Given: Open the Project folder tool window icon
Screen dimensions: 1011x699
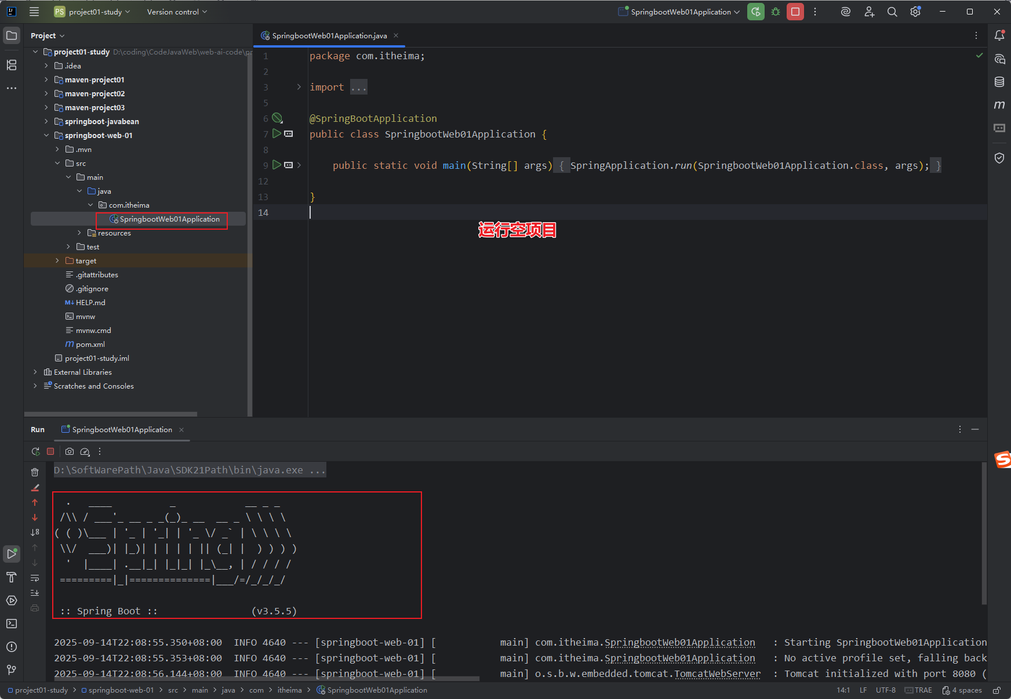Looking at the screenshot, I should pos(12,35).
